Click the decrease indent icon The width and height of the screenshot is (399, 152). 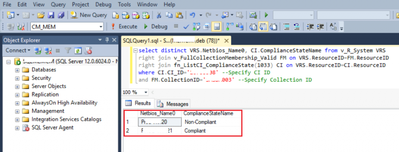click(310, 27)
